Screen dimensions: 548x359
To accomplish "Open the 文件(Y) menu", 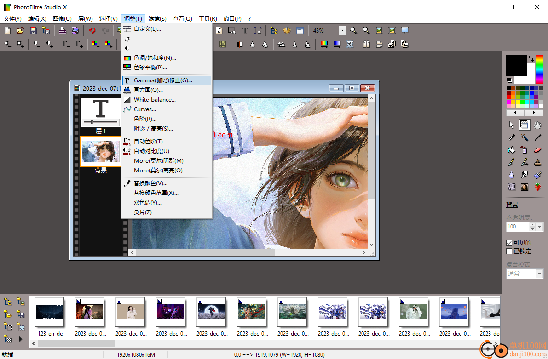I will pyautogui.click(x=12, y=18).
